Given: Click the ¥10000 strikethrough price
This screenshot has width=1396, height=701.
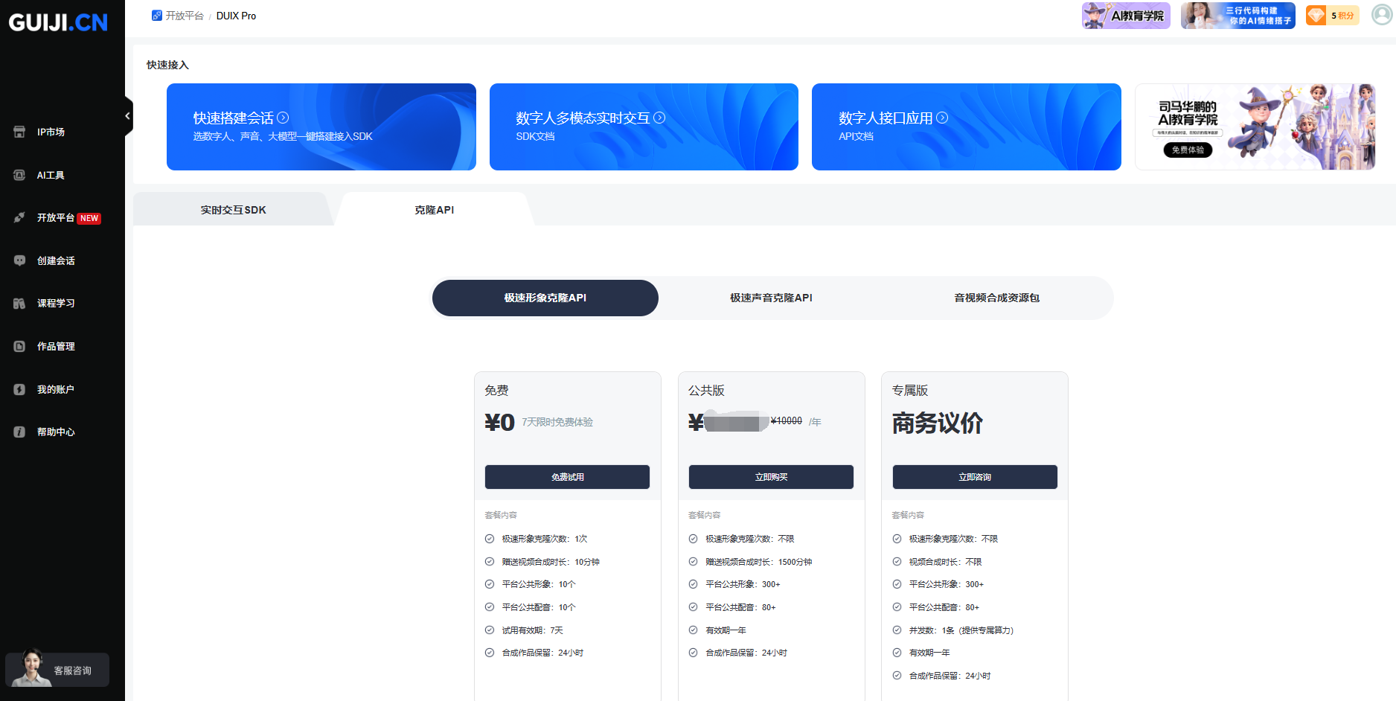Looking at the screenshot, I should tap(787, 421).
